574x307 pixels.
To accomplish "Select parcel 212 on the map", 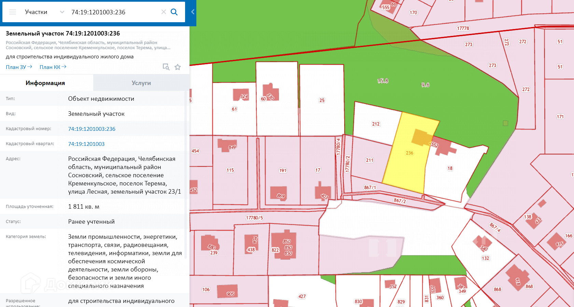I will pos(376,124).
